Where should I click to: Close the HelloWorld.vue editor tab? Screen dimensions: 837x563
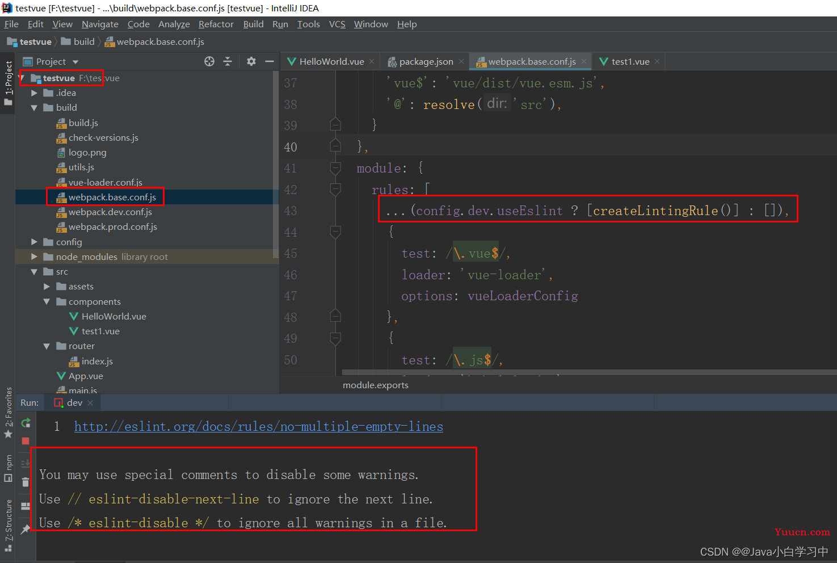tap(372, 61)
